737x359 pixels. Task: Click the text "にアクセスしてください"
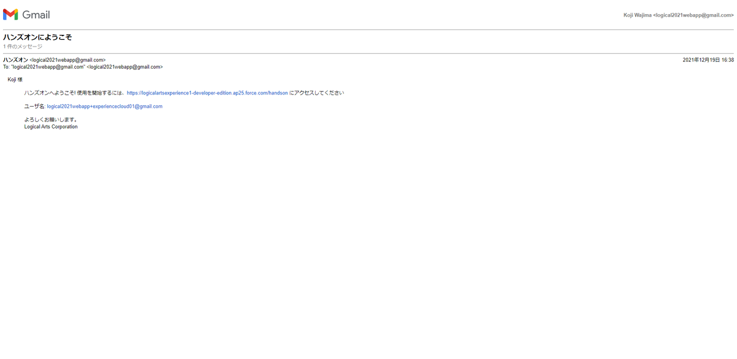point(316,93)
